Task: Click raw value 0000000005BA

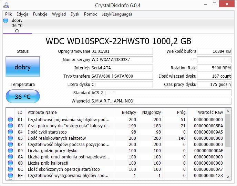Action: [x=208, y=126]
